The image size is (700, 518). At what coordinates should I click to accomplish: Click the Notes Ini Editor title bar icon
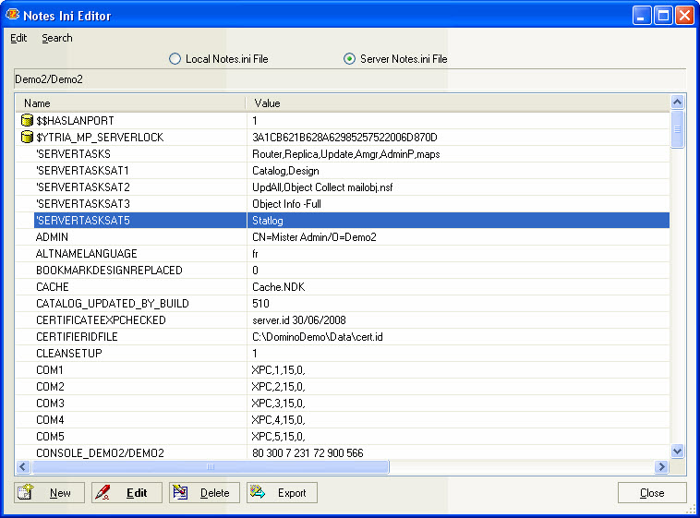pyautogui.click(x=13, y=15)
